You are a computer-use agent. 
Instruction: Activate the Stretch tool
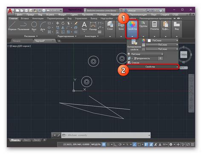[x=58, y=32]
